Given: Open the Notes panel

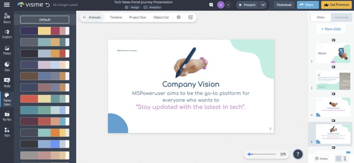Looking at the screenshot, I should coord(321,159).
